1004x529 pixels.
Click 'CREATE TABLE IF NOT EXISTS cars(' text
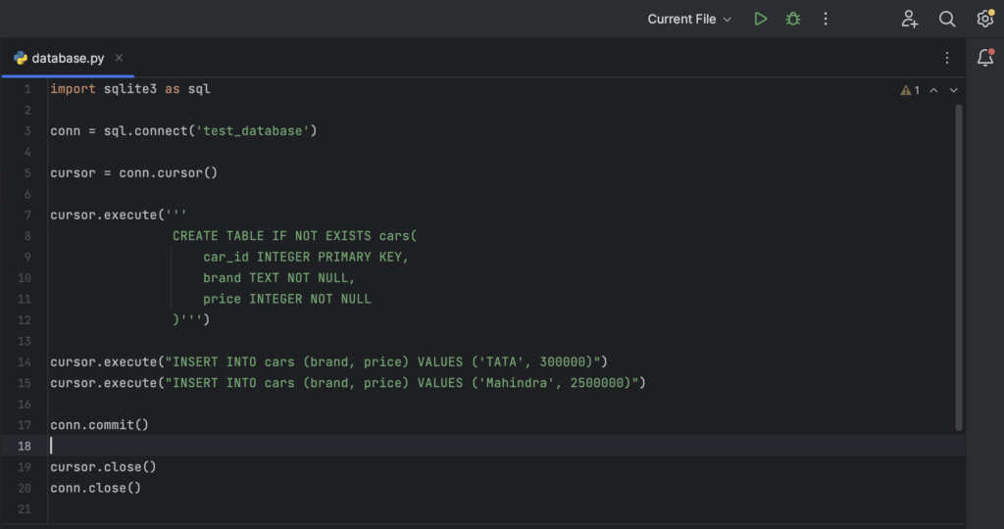pyautogui.click(x=294, y=236)
